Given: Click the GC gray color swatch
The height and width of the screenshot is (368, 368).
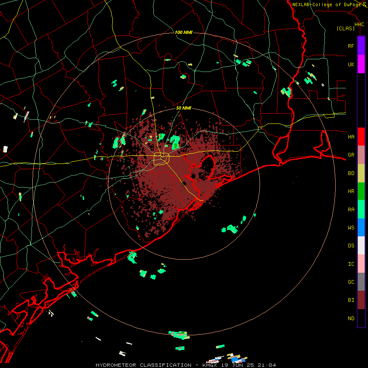Looking at the screenshot, I should (x=361, y=282).
